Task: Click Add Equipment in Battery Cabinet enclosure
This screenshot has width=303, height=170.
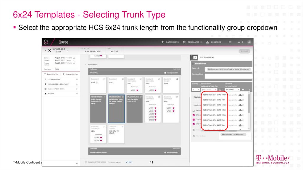Action: tap(171, 153)
